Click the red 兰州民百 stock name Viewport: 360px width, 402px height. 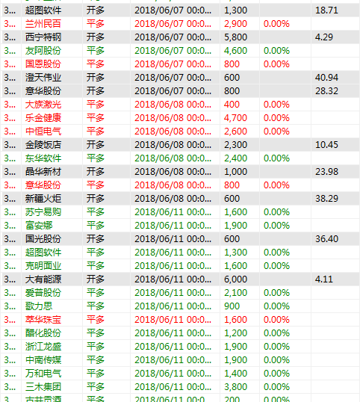point(43,24)
